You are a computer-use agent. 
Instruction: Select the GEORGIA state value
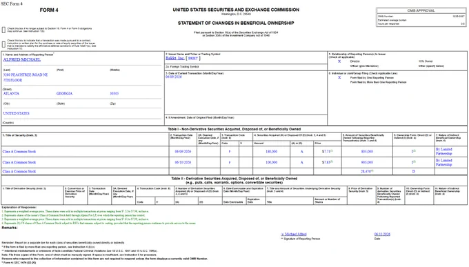coord(64,94)
